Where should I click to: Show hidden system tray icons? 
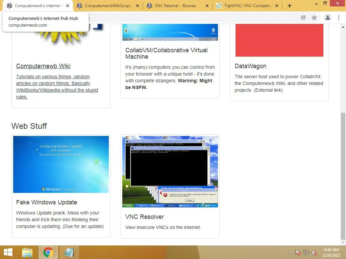pyautogui.click(x=290, y=253)
